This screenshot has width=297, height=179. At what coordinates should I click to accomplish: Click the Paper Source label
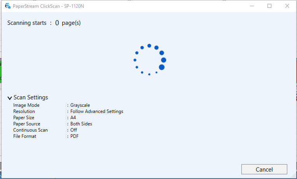pyautogui.click(x=27, y=124)
